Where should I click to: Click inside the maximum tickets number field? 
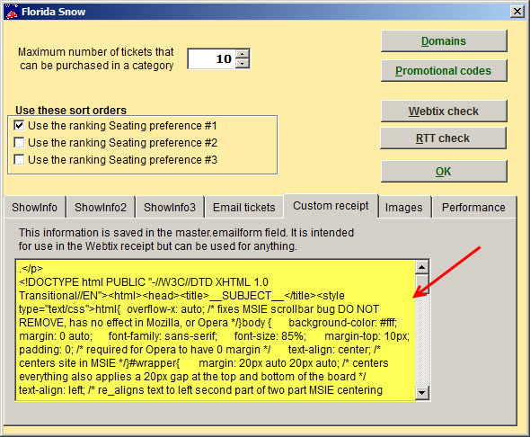click(212, 58)
